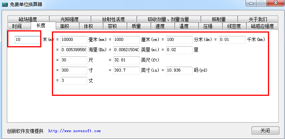Select the 线密度 tab
Screen dimensions: 285x139
pos(234,26)
